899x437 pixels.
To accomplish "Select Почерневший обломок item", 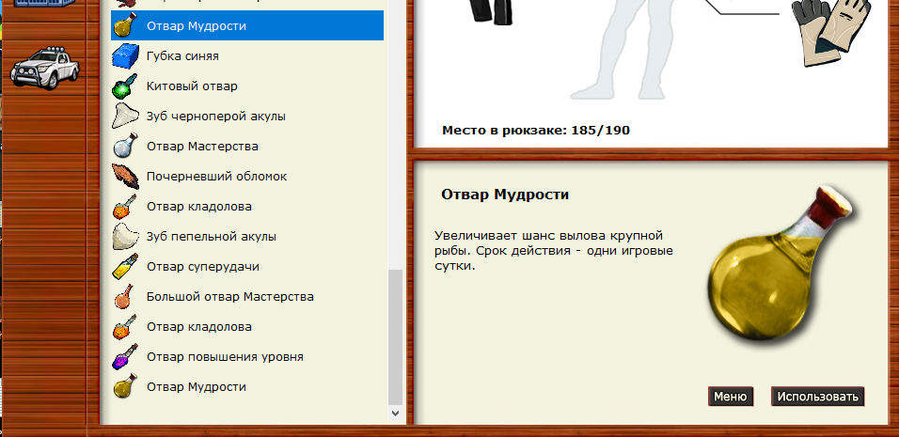I will [x=247, y=177].
